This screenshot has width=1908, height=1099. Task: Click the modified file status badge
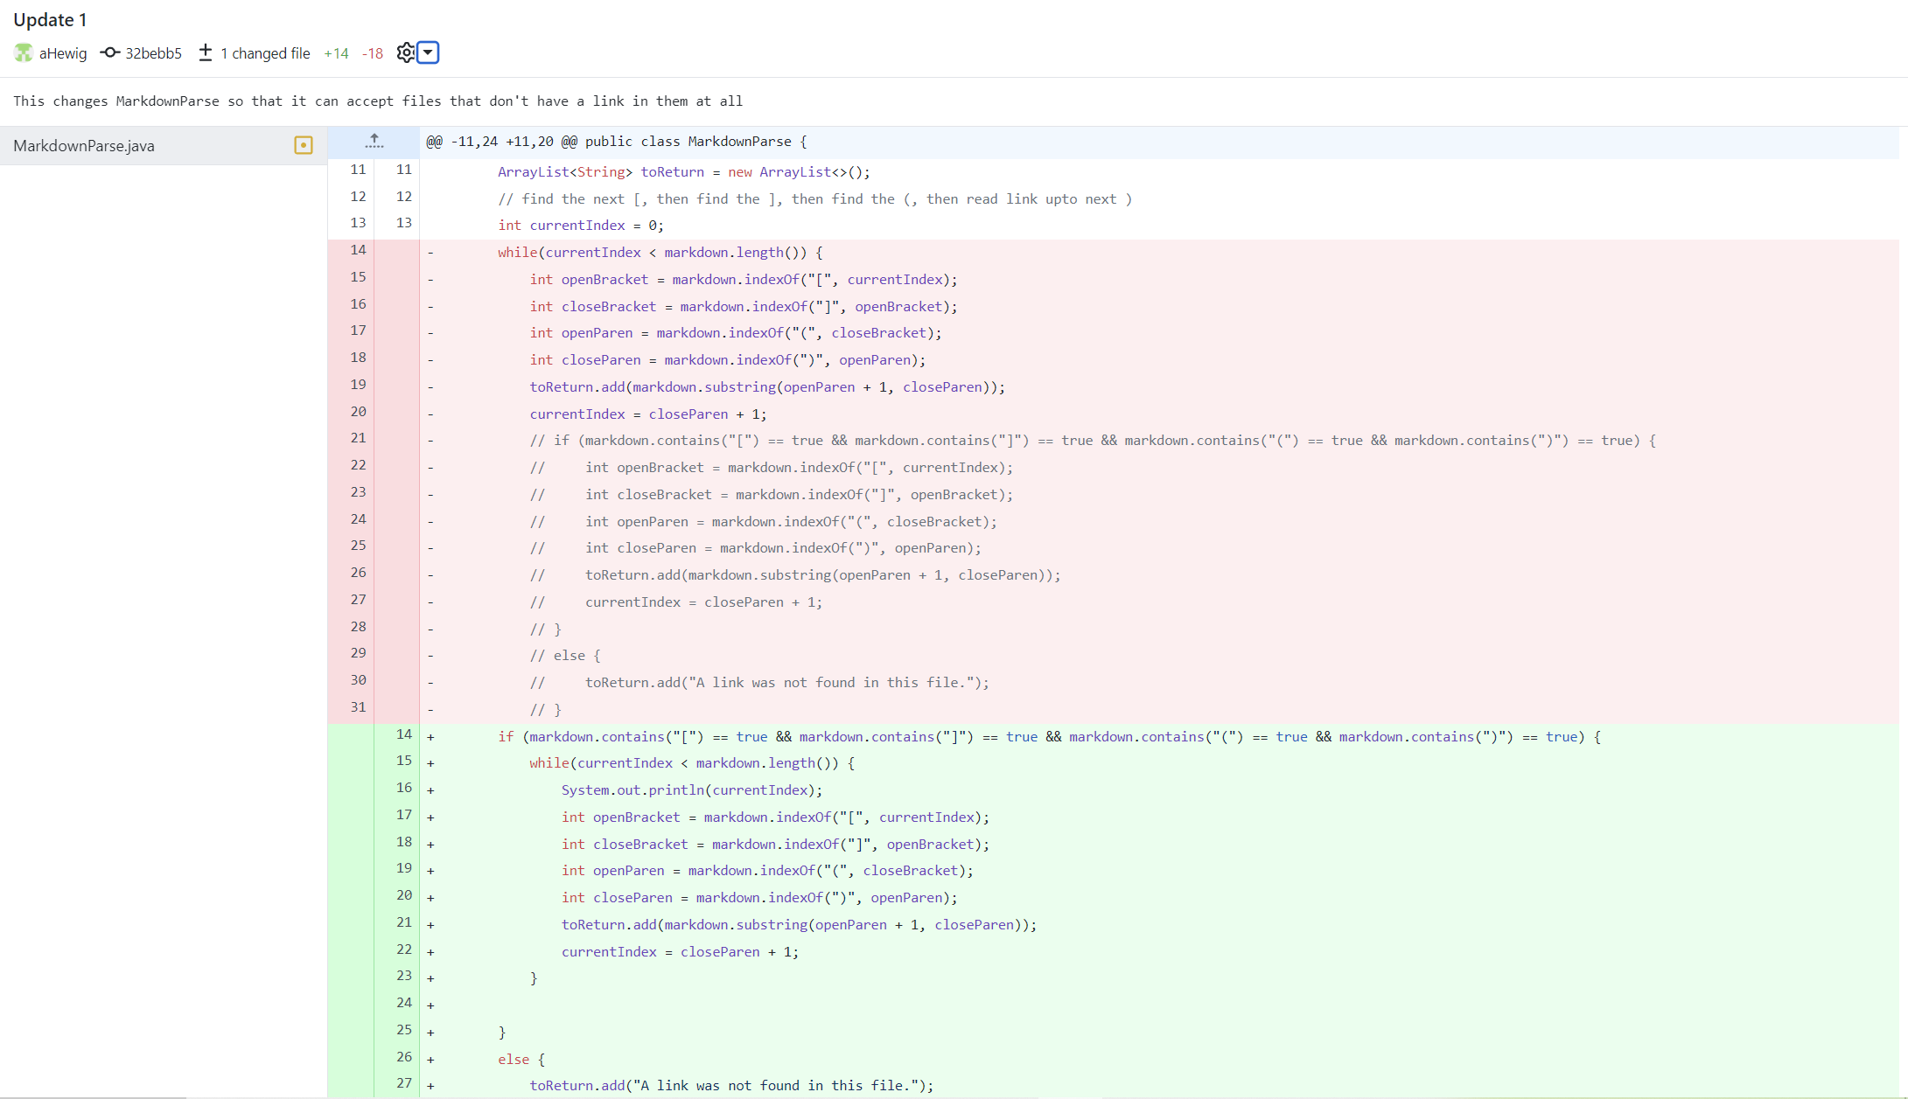[304, 145]
